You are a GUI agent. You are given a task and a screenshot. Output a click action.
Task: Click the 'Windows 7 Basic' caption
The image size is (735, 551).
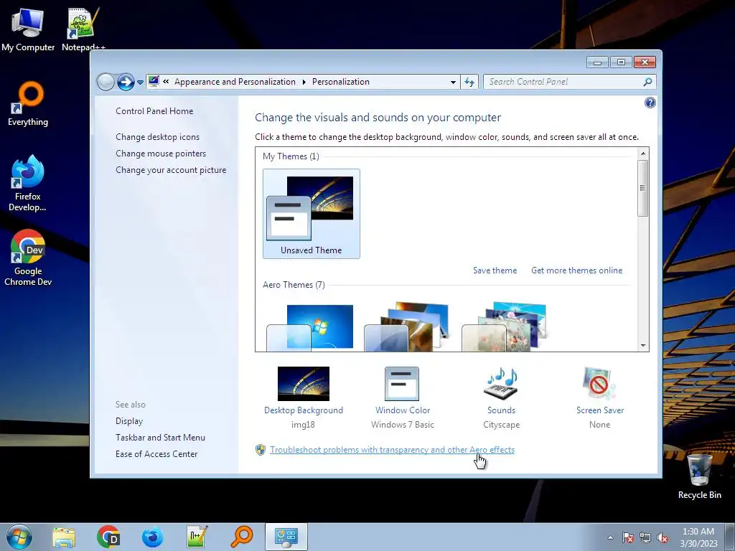402,425
